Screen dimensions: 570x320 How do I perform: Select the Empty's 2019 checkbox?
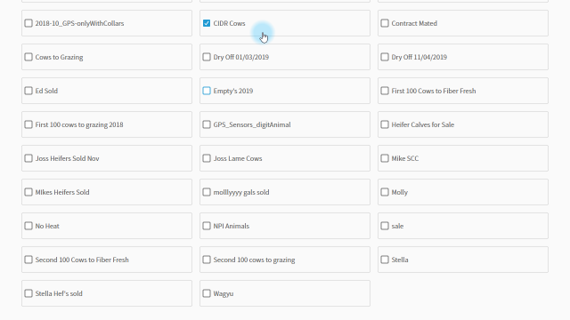click(x=207, y=91)
